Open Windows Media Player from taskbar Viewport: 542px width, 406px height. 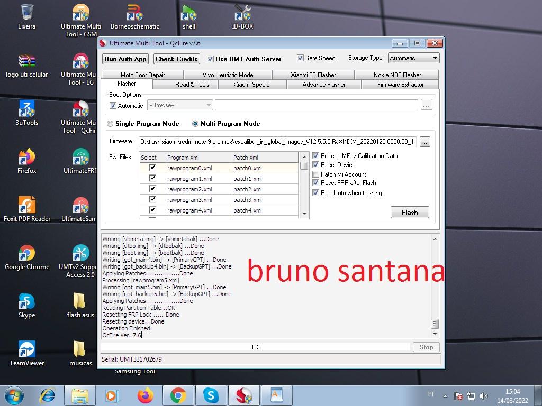(112, 395)
